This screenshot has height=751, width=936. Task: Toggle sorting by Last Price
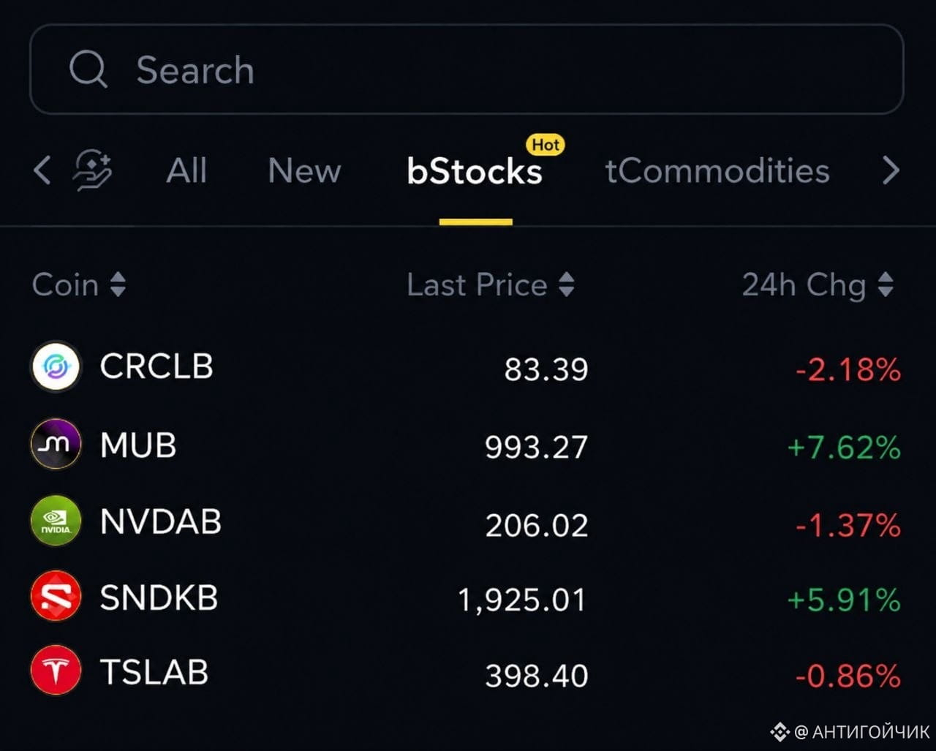(x=490, y=284)
